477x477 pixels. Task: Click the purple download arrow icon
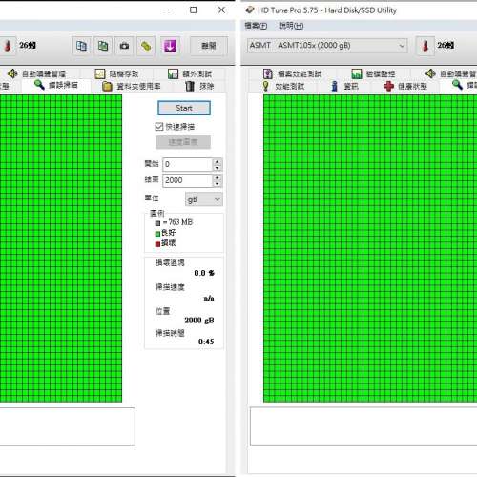pos(170,46)
